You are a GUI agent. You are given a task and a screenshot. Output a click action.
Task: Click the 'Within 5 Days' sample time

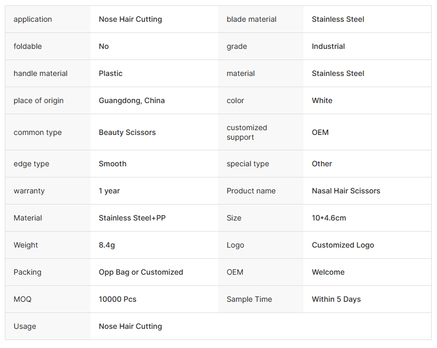click(x=336, y=300)
